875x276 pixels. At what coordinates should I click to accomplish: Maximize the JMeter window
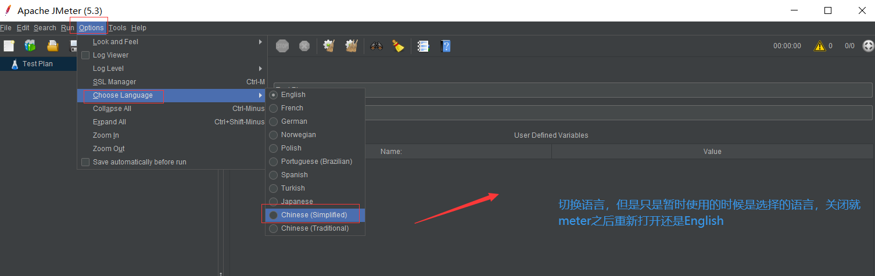point(828,10)
